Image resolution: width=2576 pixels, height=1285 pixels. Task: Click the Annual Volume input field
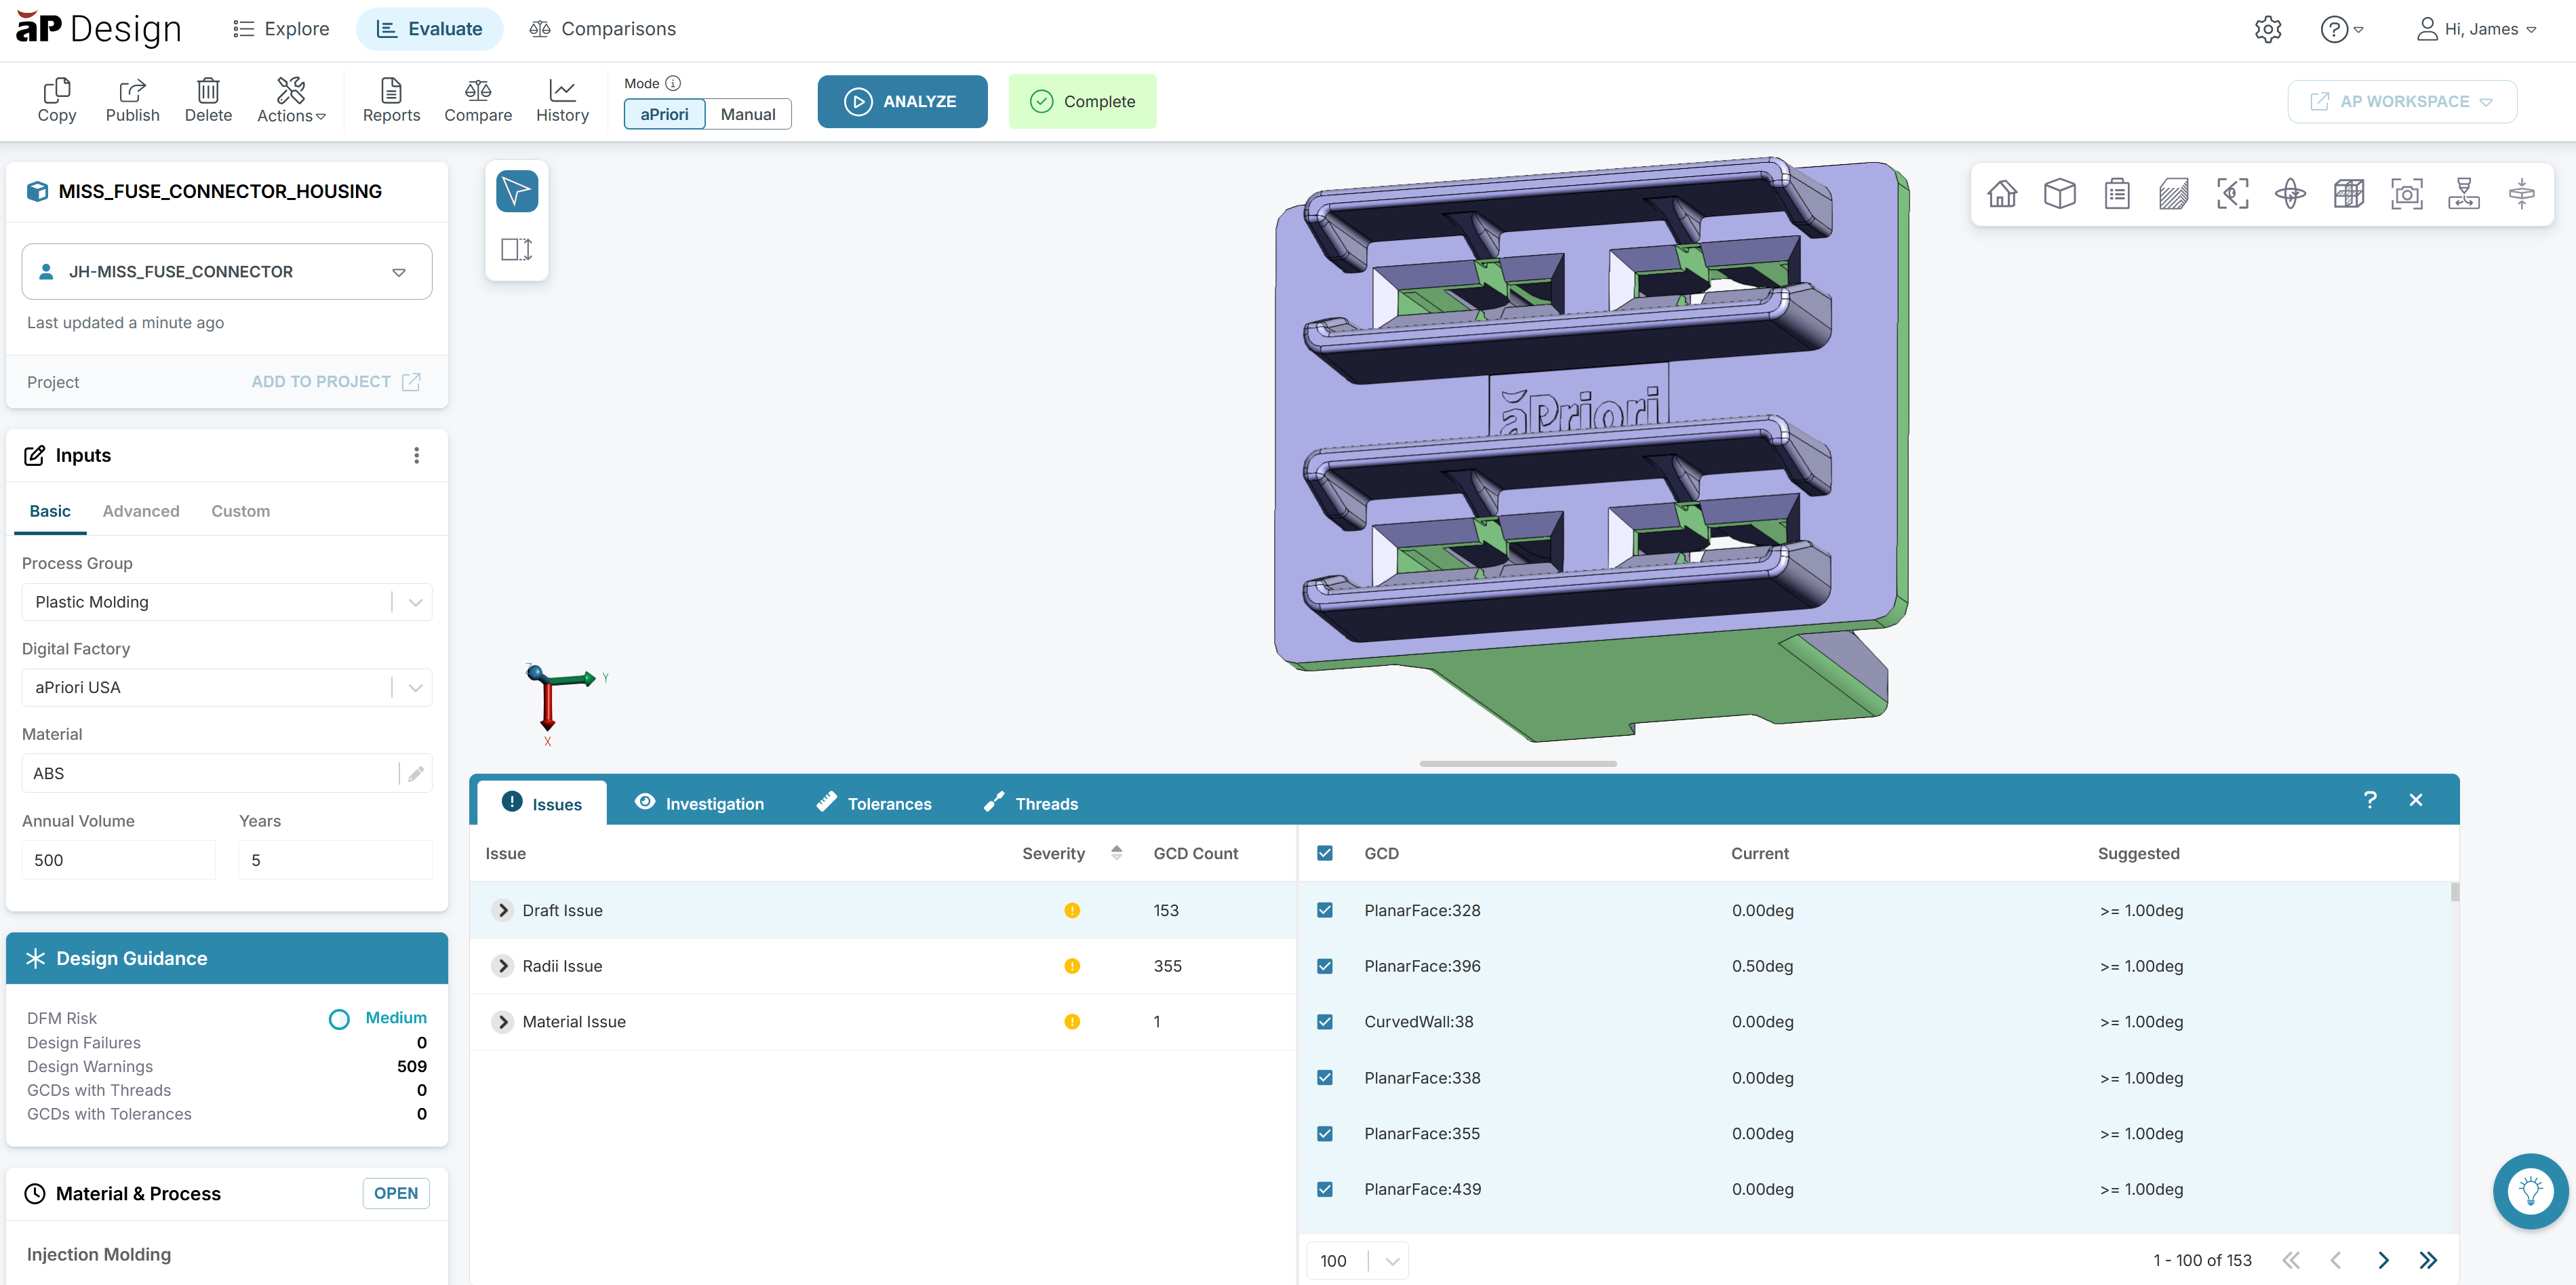pyautogui.click(x=118, y=860)
